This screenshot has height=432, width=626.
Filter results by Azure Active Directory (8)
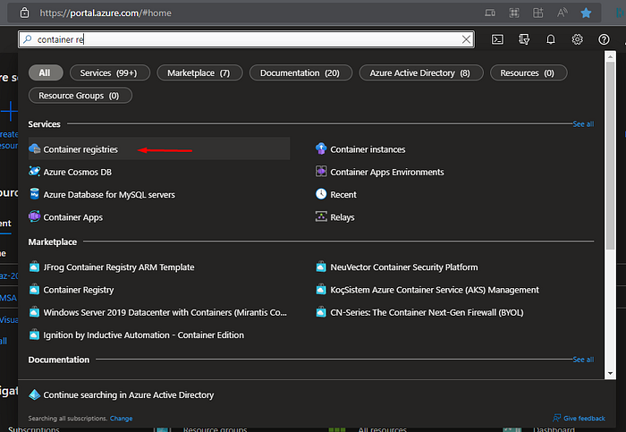click(421, 72)
